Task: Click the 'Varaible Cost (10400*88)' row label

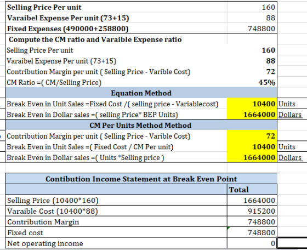Action: [x=116, y=211]
